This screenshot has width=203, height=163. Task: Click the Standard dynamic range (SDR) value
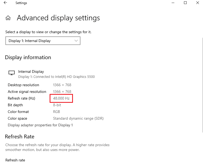pyautogui.click(x=78, y=118)
